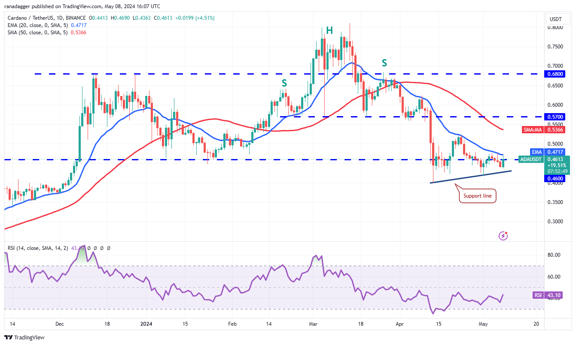This screenshot has height=345, width=576.
Task: Click the red SMA:MA 0.5366 axis tag
Action: pyautogui.click(x=546, y=129)
